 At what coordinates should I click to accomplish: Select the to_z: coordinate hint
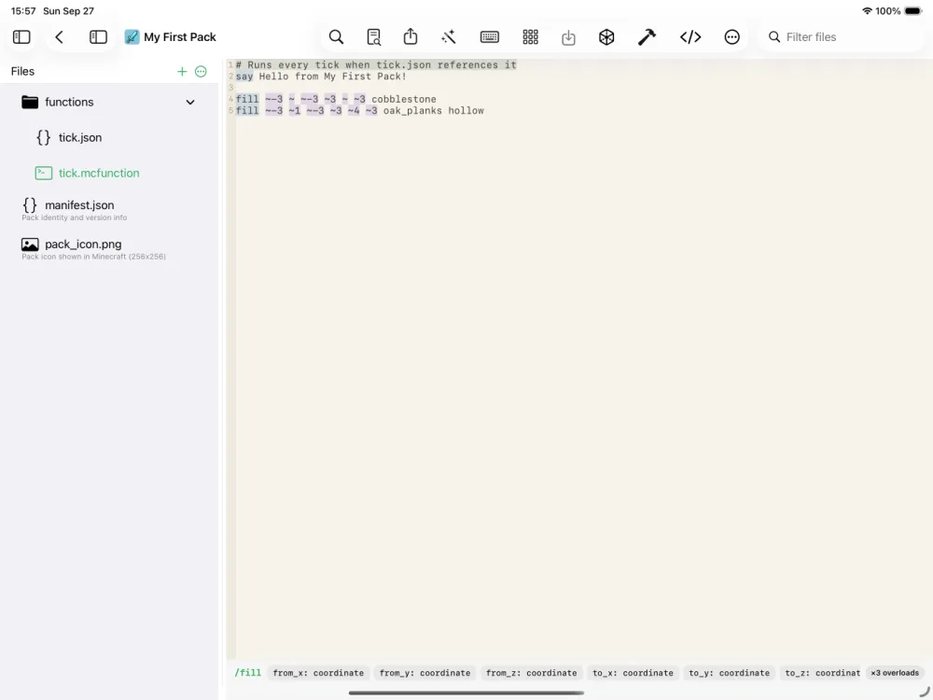click(x=822, y=673)
